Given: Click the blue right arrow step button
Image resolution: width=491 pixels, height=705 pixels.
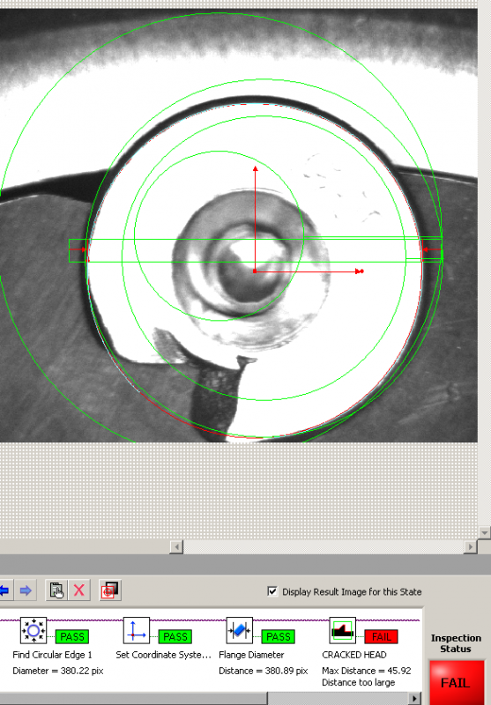Looking at the screenshot, I should tap(26, 590).
